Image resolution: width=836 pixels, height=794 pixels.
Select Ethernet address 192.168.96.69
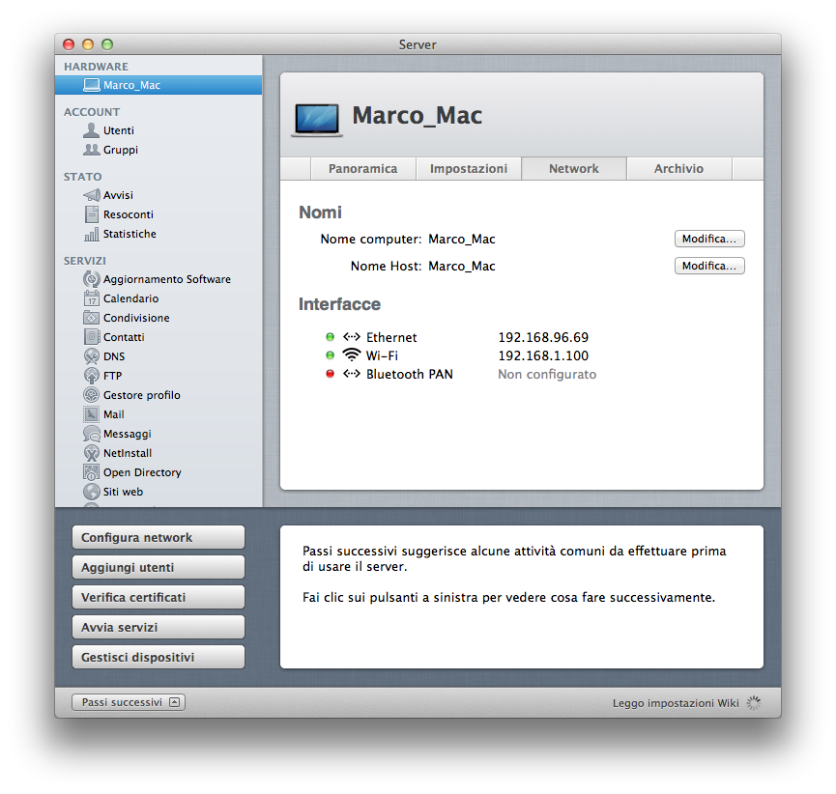pyautogui.click(x=543, y=337)
